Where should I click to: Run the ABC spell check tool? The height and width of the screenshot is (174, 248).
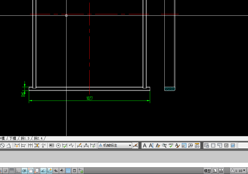(171, 145)
